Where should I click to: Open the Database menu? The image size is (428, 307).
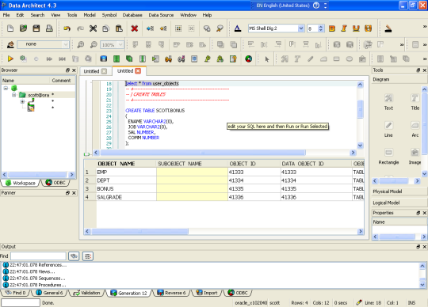[132, 15]
